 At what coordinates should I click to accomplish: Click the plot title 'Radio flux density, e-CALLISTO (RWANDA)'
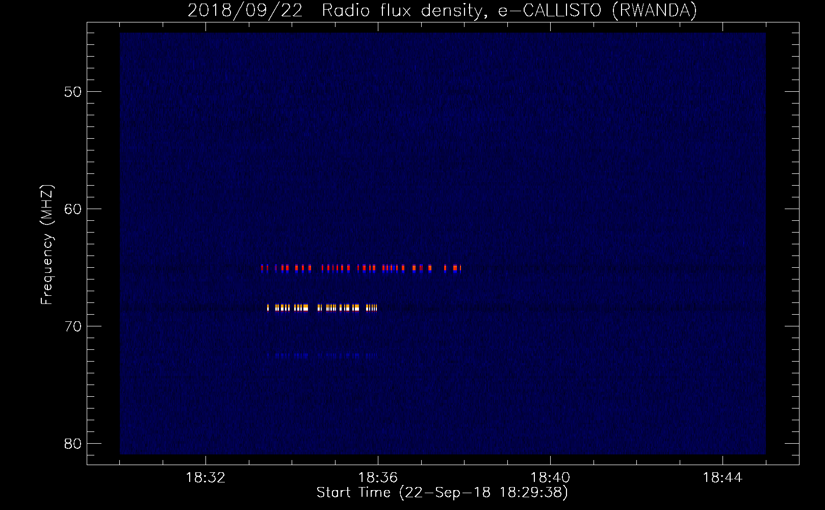[x=509, y=10]
